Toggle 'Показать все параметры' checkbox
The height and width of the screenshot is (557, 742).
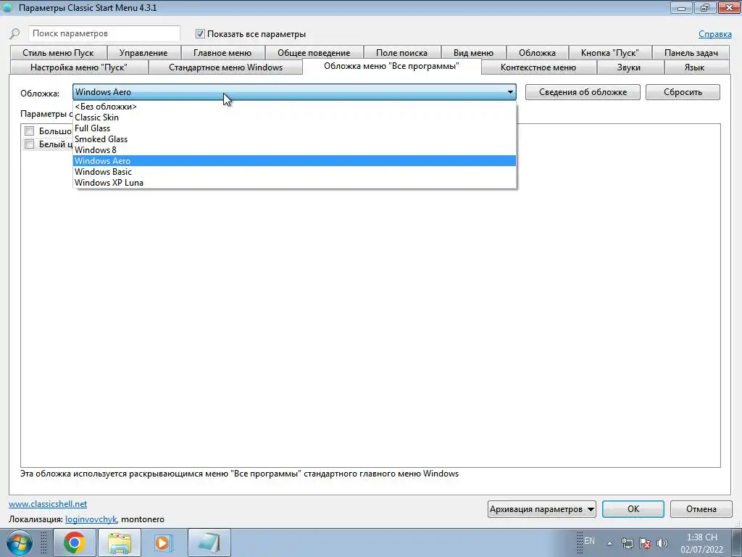[200, 33]
